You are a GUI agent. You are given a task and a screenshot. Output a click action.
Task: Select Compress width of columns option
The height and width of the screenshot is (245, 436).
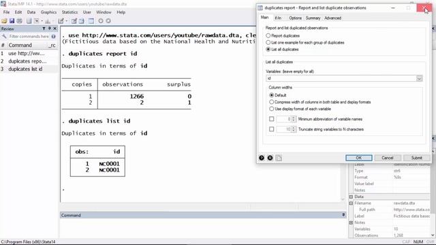point(272,102)
